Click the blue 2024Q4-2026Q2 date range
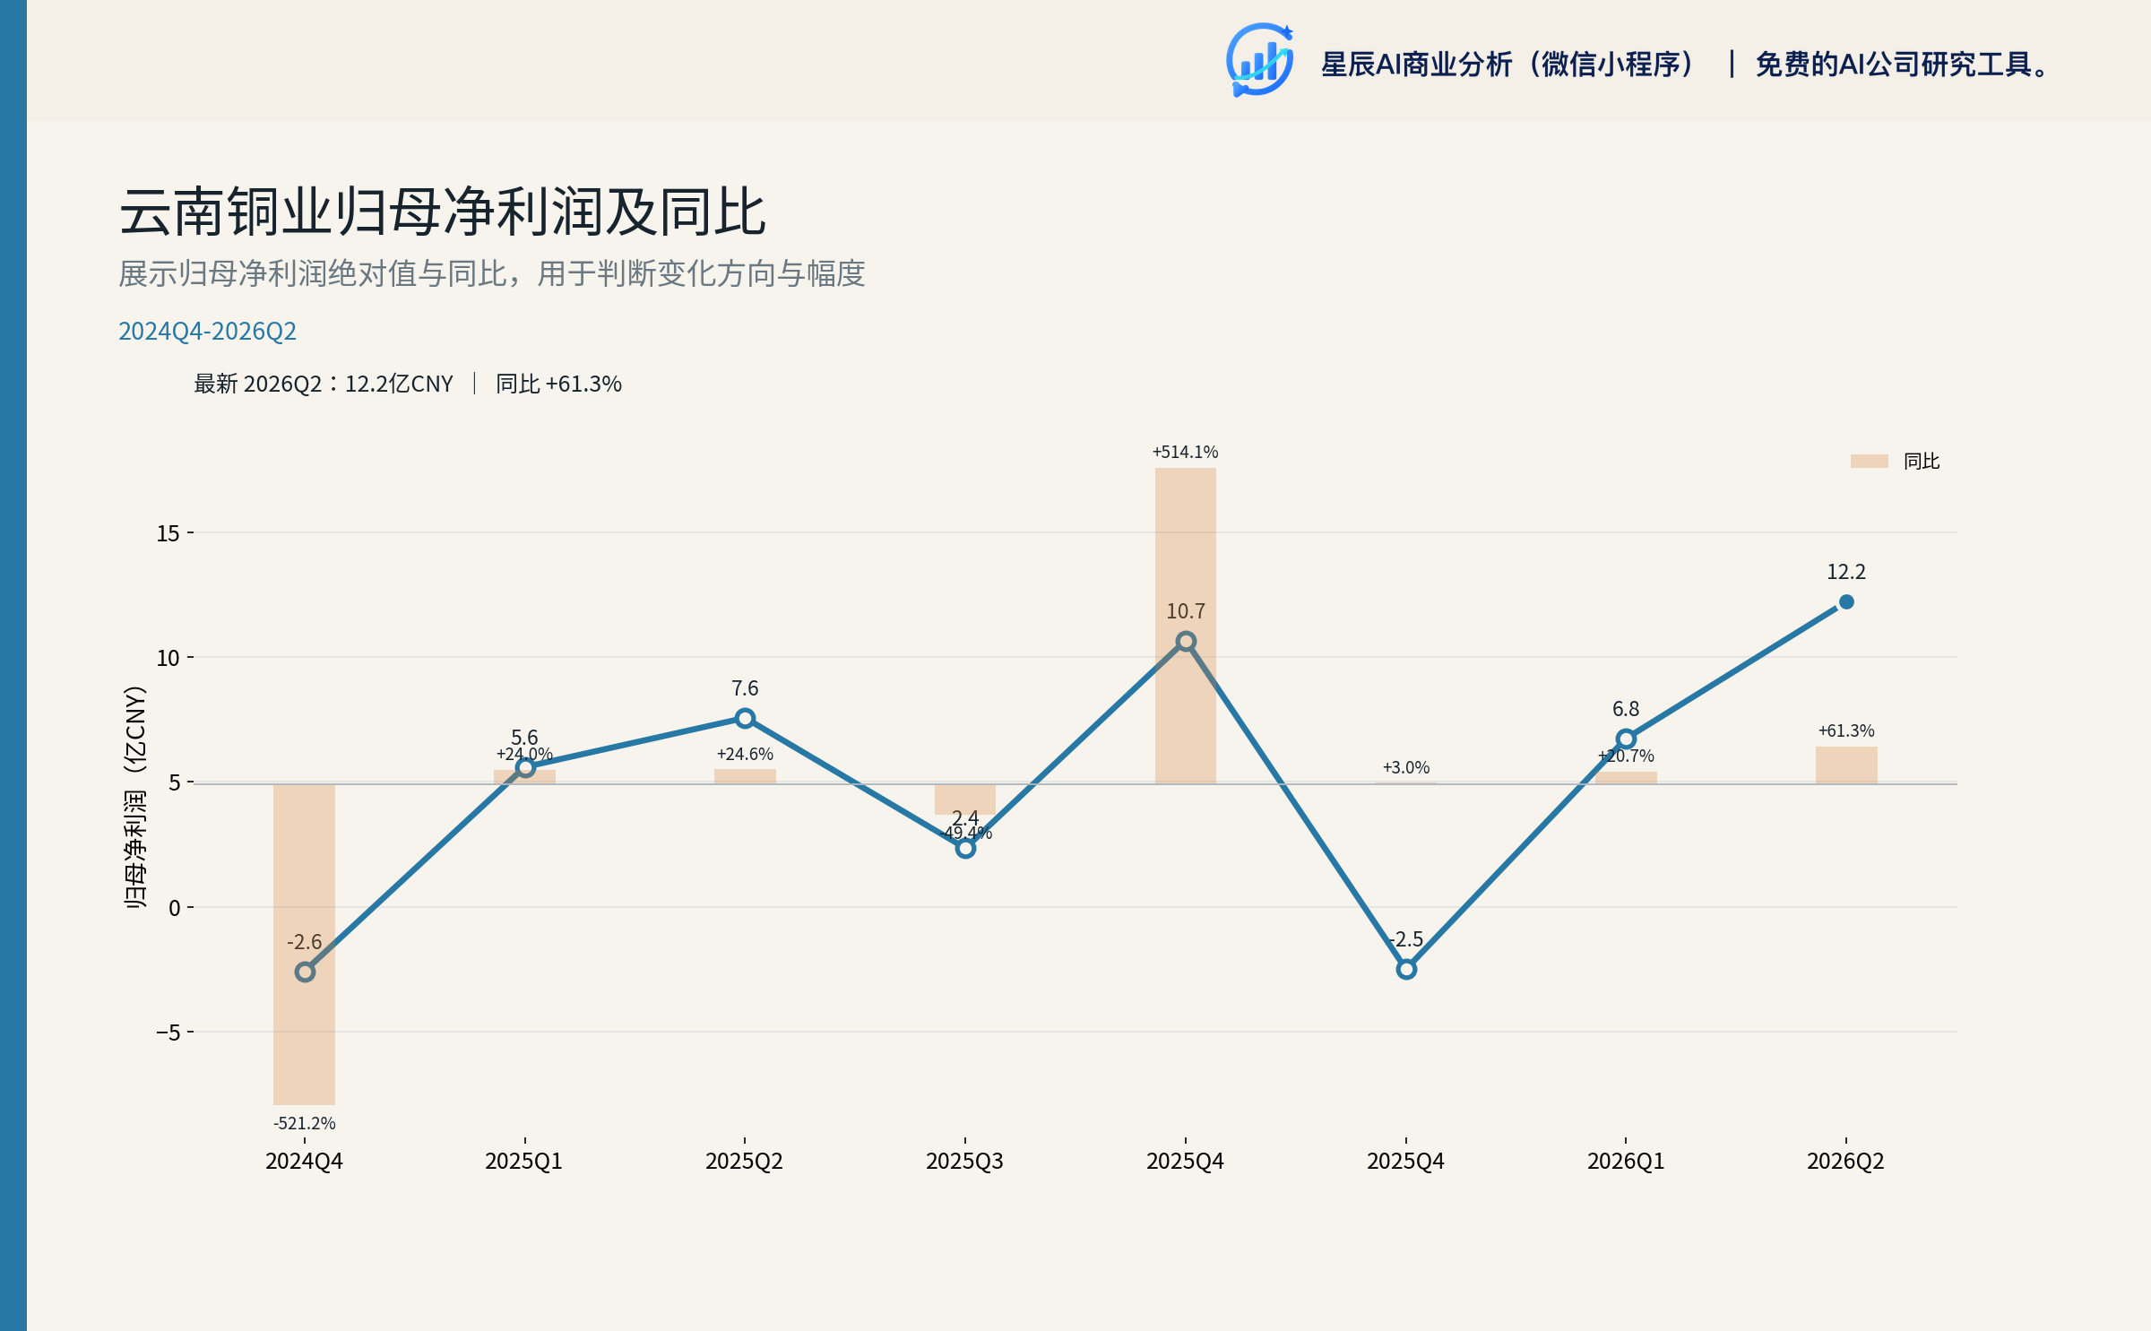The width and height of the screenshot is (2151, 1331). (207, 331)
